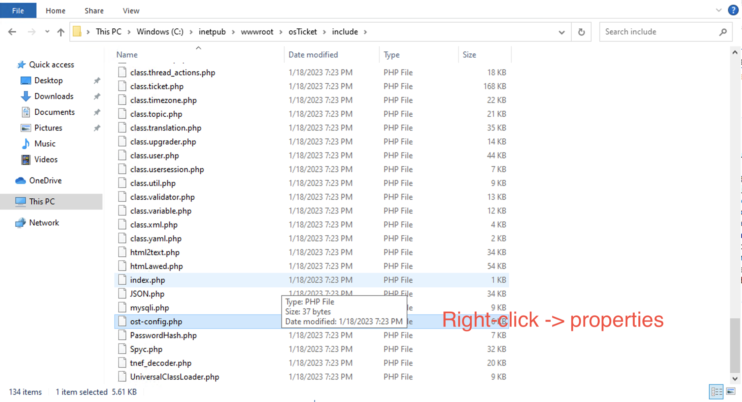Collapse the ribbon with the chevron

pyautogui.click(x=719, y=10)
